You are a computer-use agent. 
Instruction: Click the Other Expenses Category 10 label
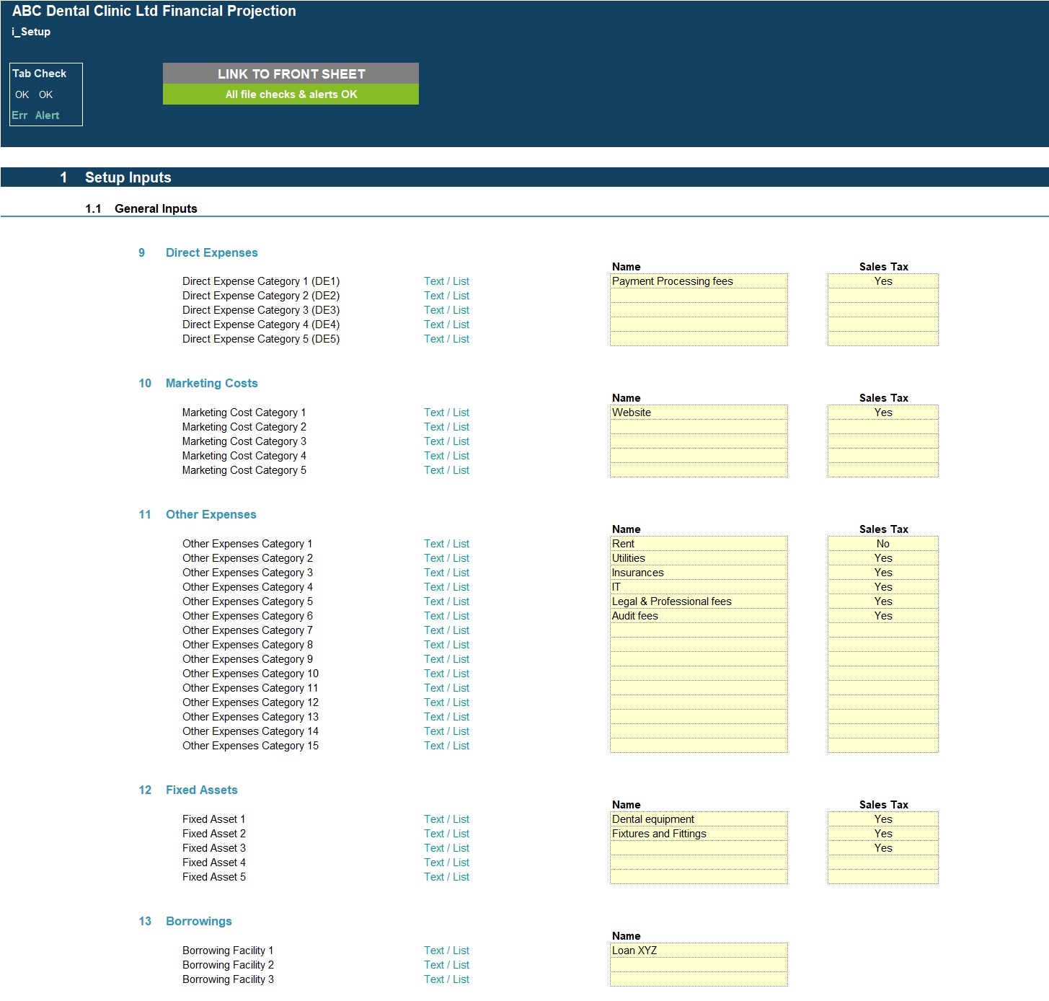tap(250, 674)
